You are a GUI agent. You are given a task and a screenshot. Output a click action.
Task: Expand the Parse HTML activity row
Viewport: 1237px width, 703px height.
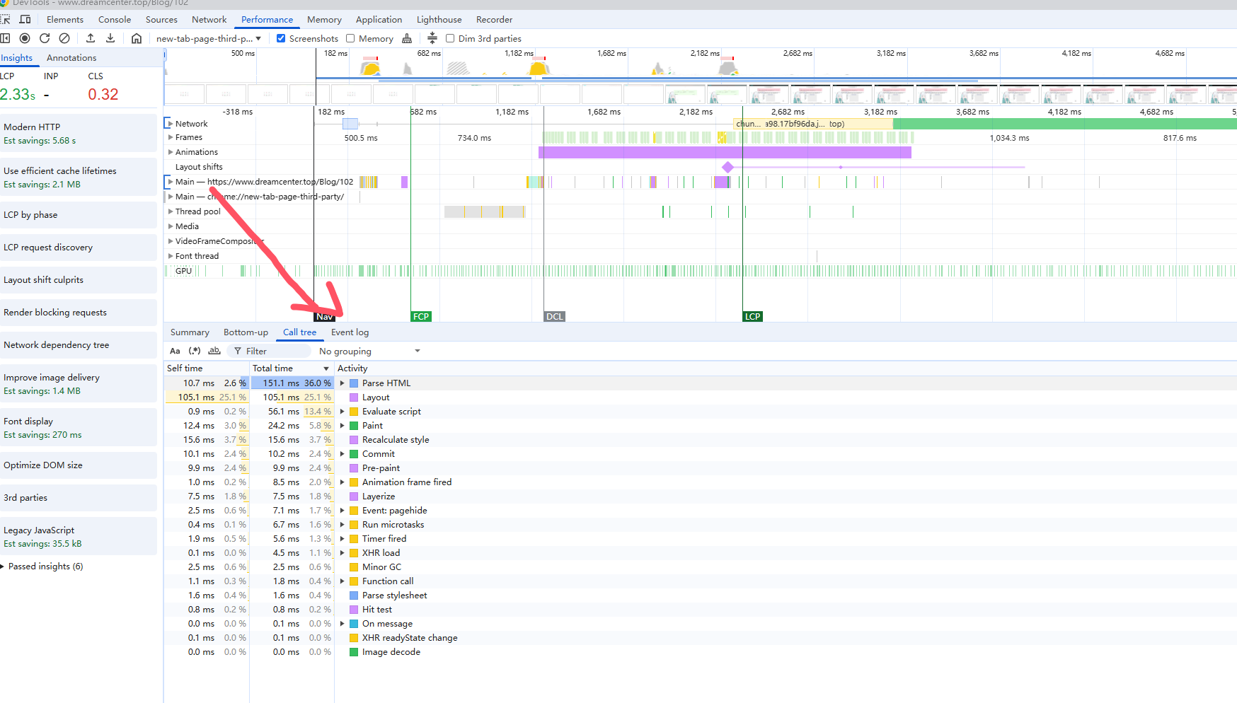tap(343, 383)
